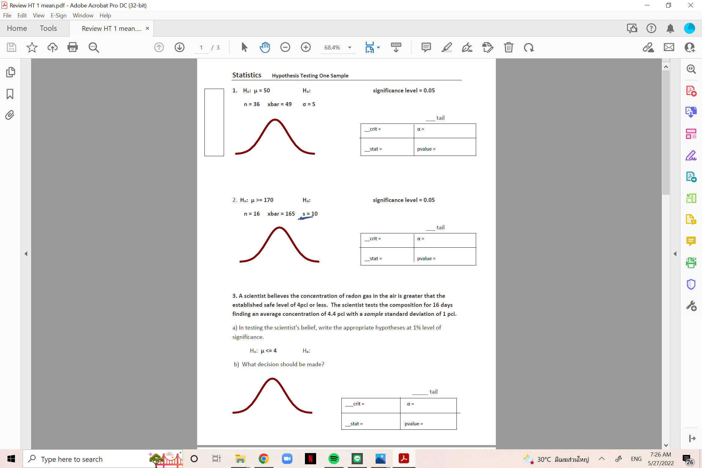Switch to the Hand tool
This screenshot has height=468, width=702.
265,47
